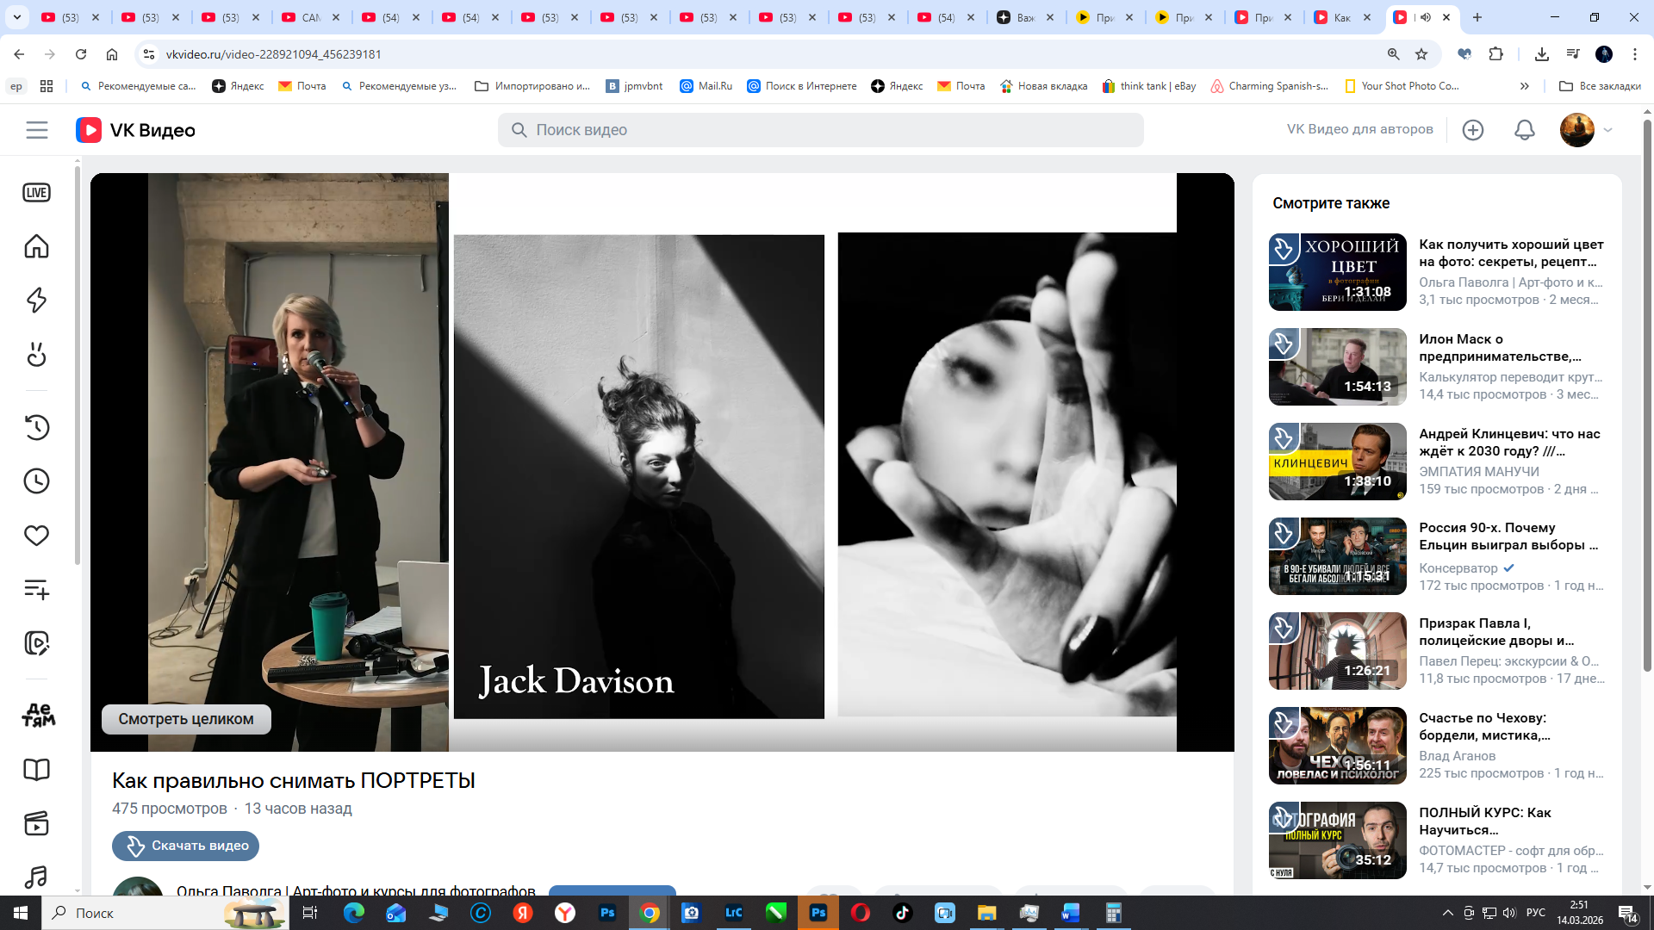Click the notifications bell icon

[x=1524, y=130]
